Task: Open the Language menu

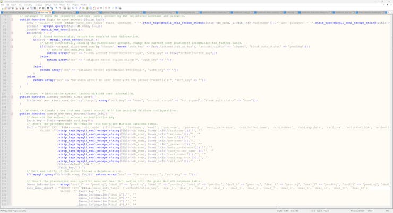Action: click(38, 5)
